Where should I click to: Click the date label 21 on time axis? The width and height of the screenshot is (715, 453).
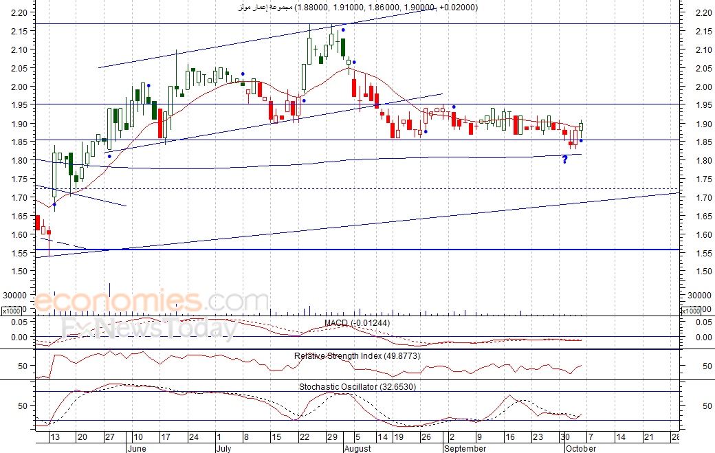(x=648, y=437)
